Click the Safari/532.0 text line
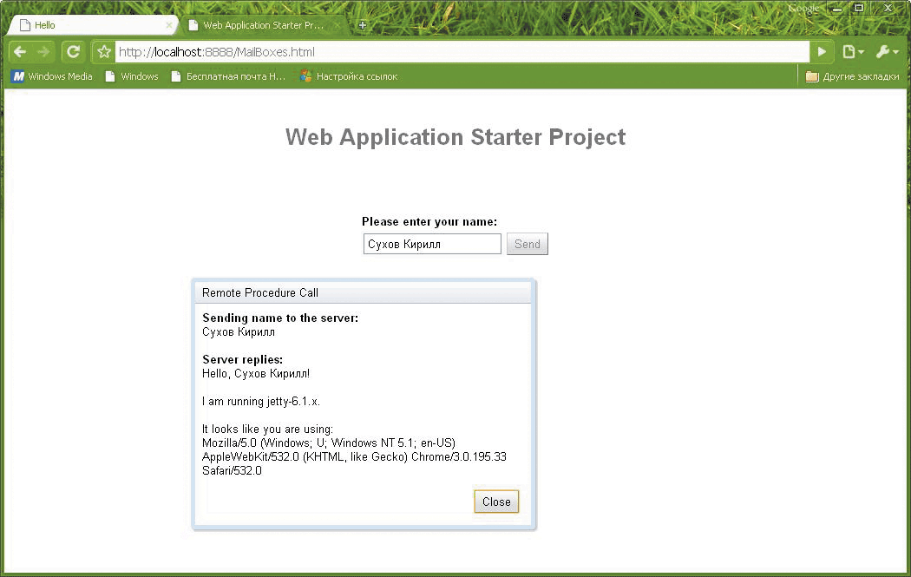Image resolution: width=911 pixels, height=577 pixels. tap(232, 470)
